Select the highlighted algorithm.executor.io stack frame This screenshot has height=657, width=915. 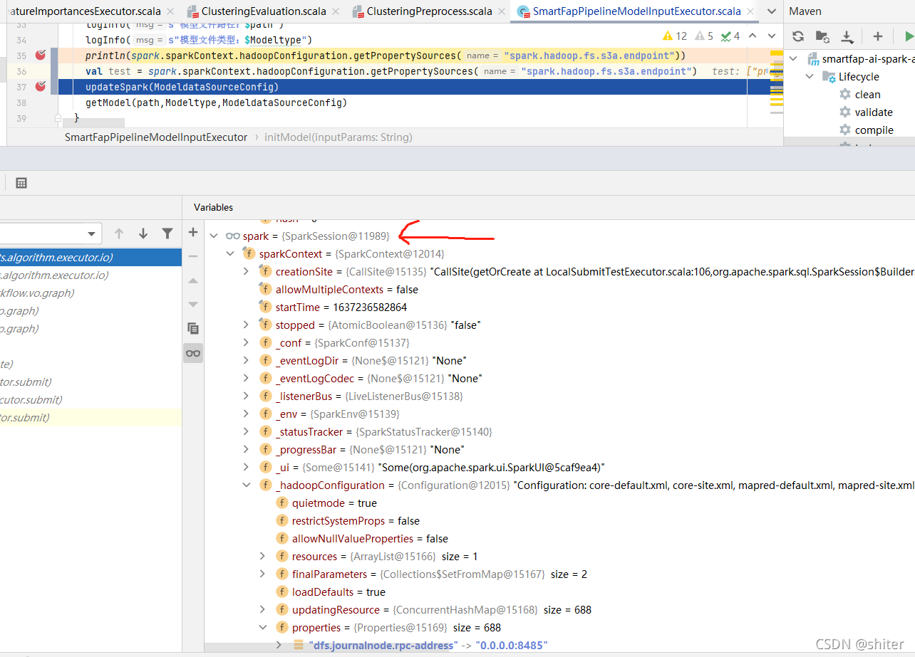91,258
